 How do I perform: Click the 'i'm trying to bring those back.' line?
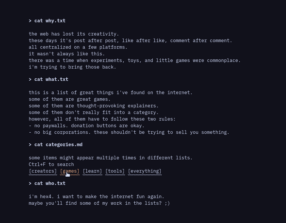(x=73, y=67)
